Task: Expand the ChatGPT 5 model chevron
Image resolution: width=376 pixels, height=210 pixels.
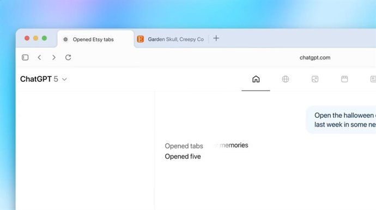Action: pyautogui.click(x=64, y=79)
